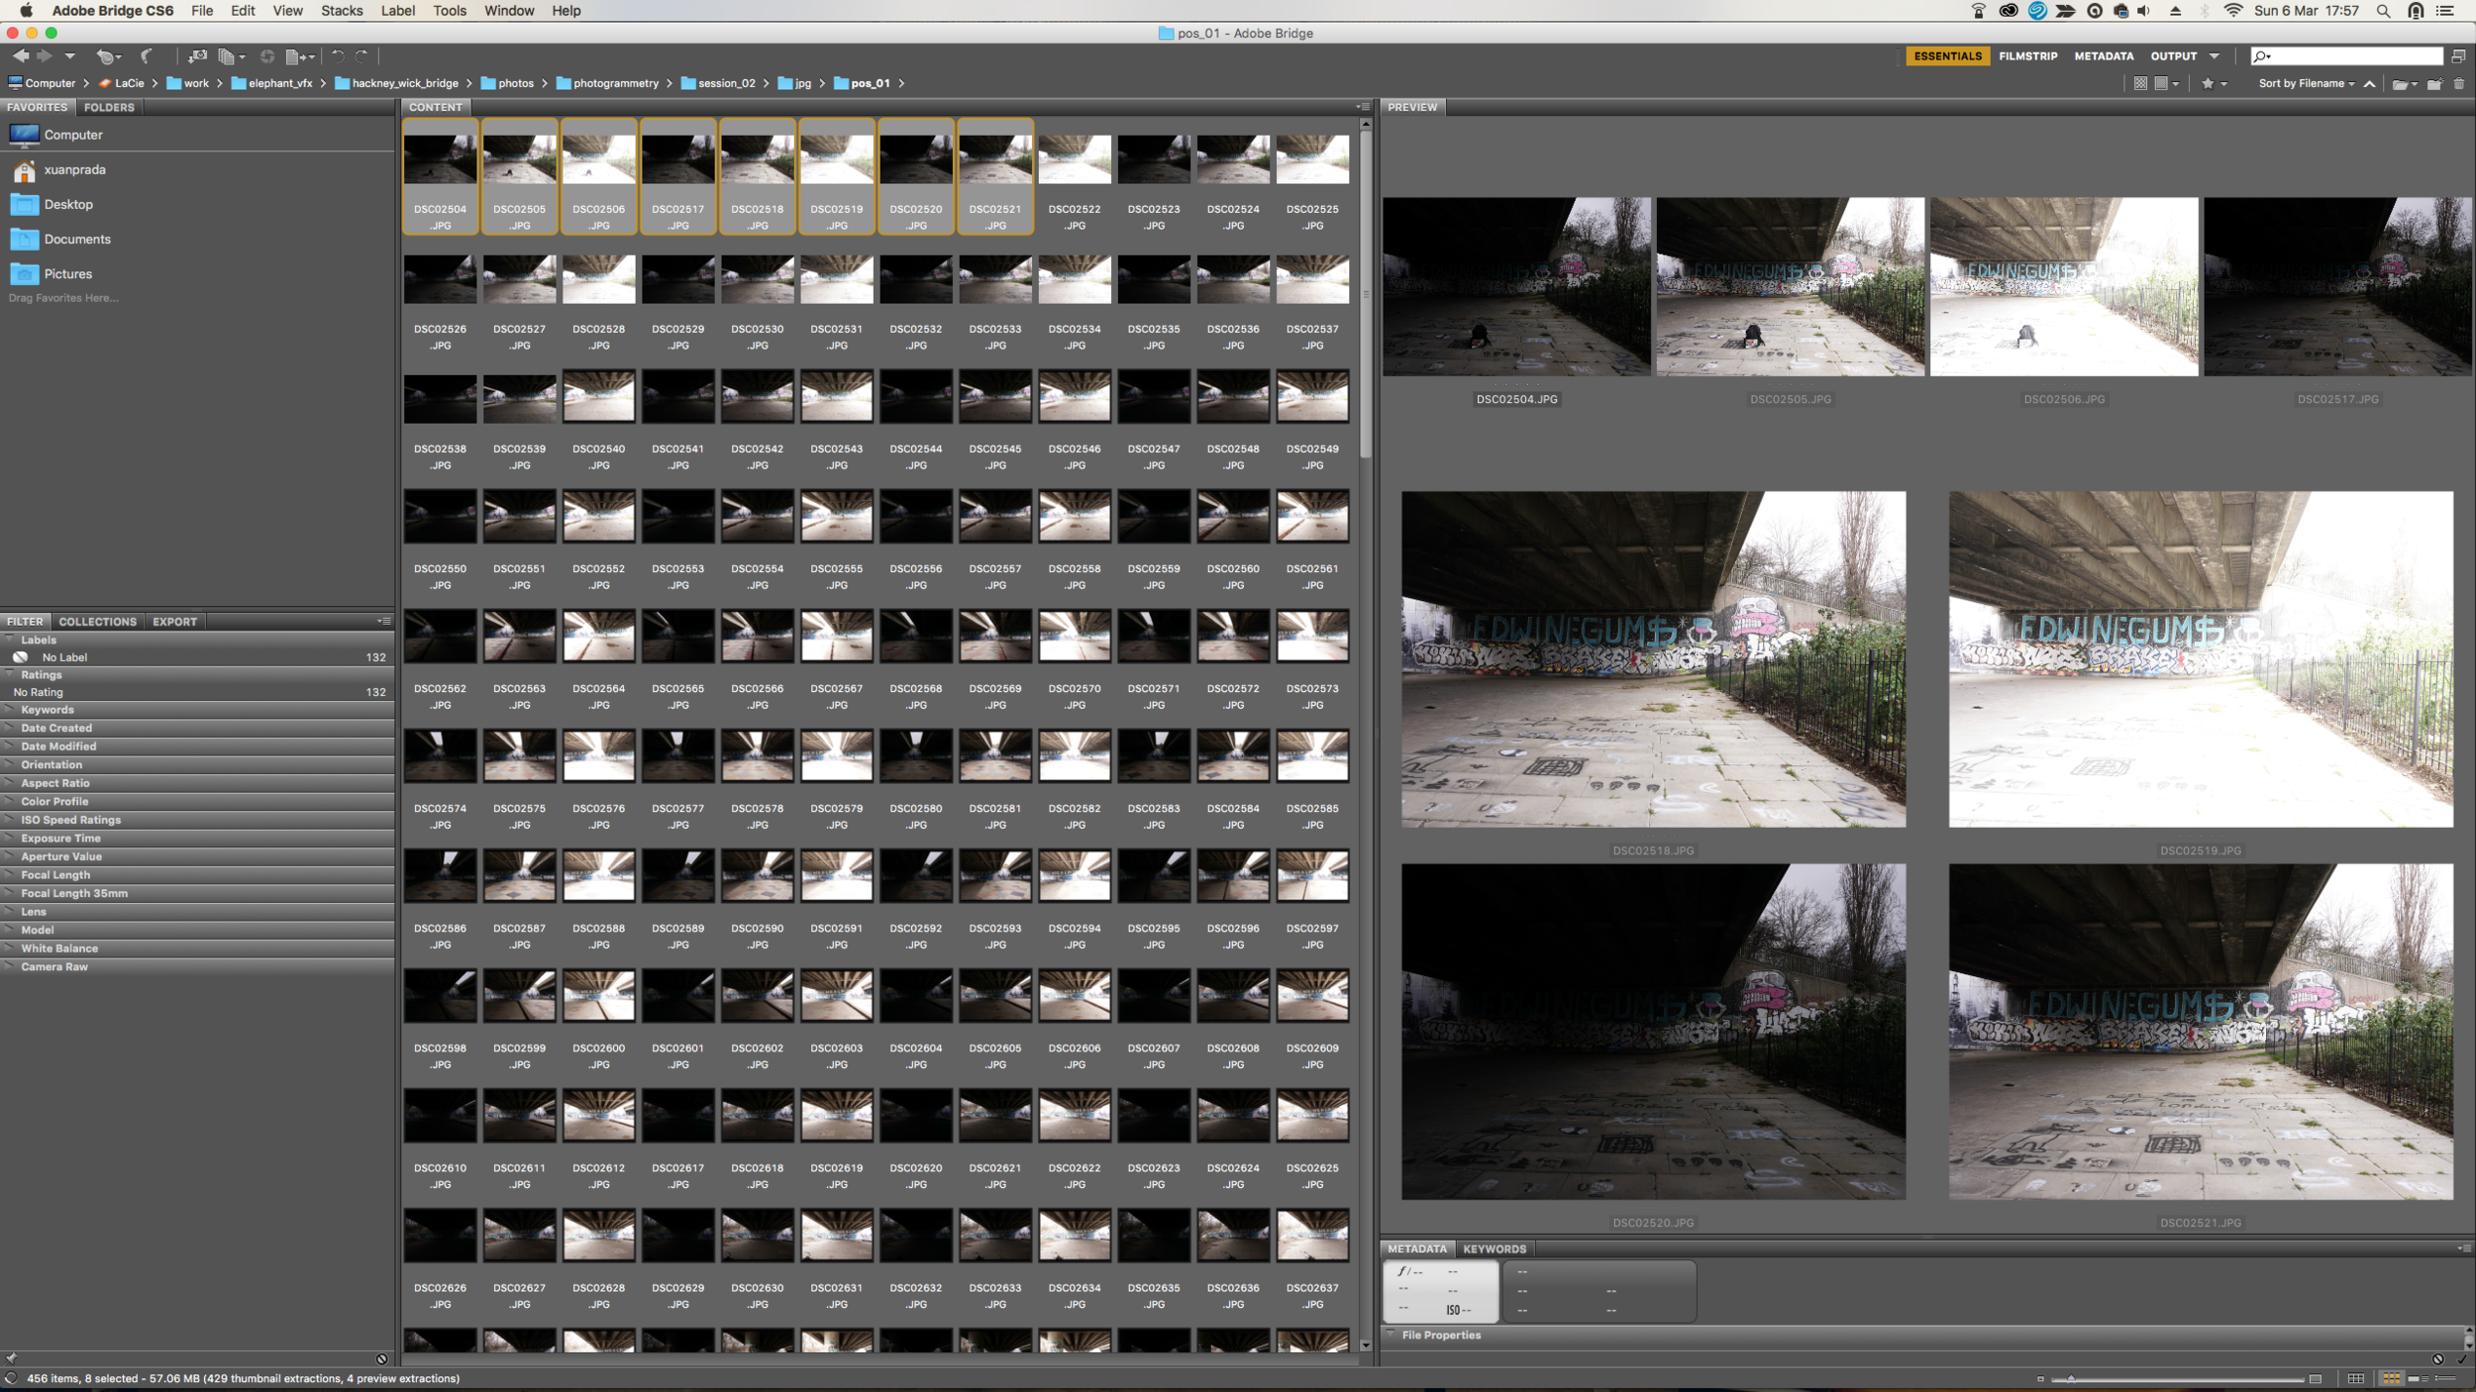This screenshot has height=1392, width=2476.
Task: Click photogrammetry in path bar
Action: pyautogui.click(x=615, y=84)
